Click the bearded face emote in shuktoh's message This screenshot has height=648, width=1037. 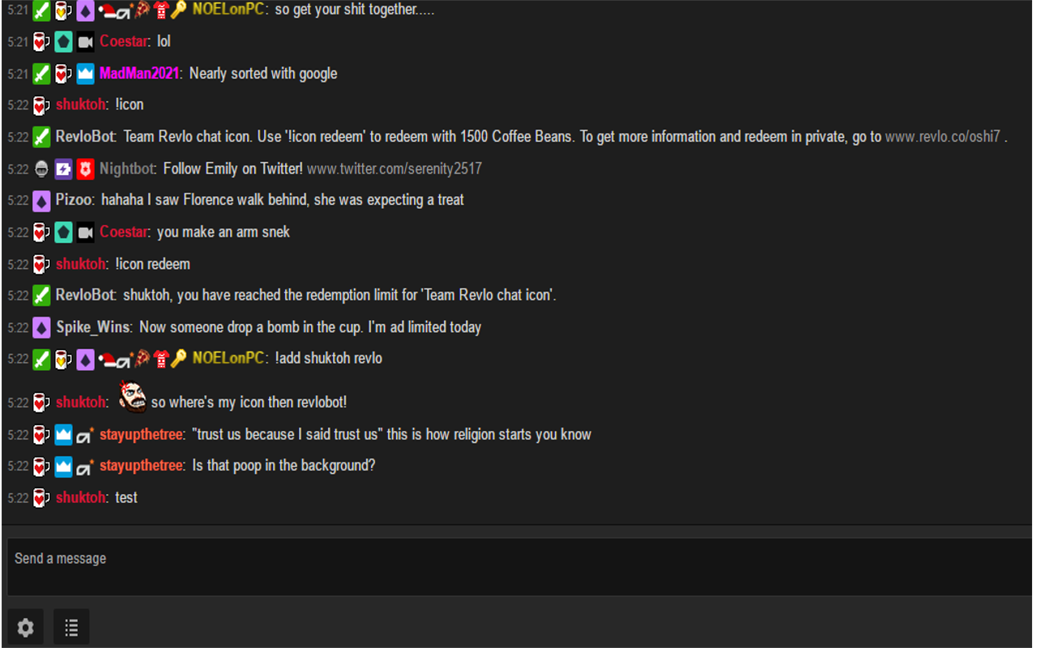133,396
